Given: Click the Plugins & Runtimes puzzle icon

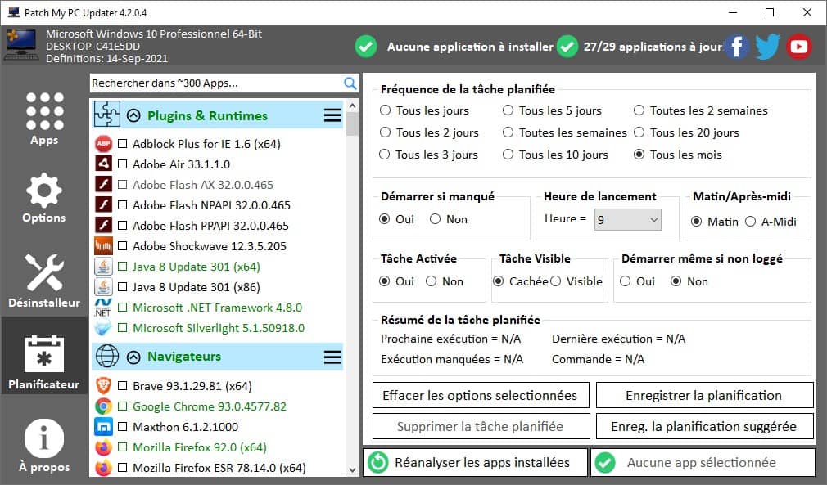Looking at the screenshot, I should [x=107, y=115].
